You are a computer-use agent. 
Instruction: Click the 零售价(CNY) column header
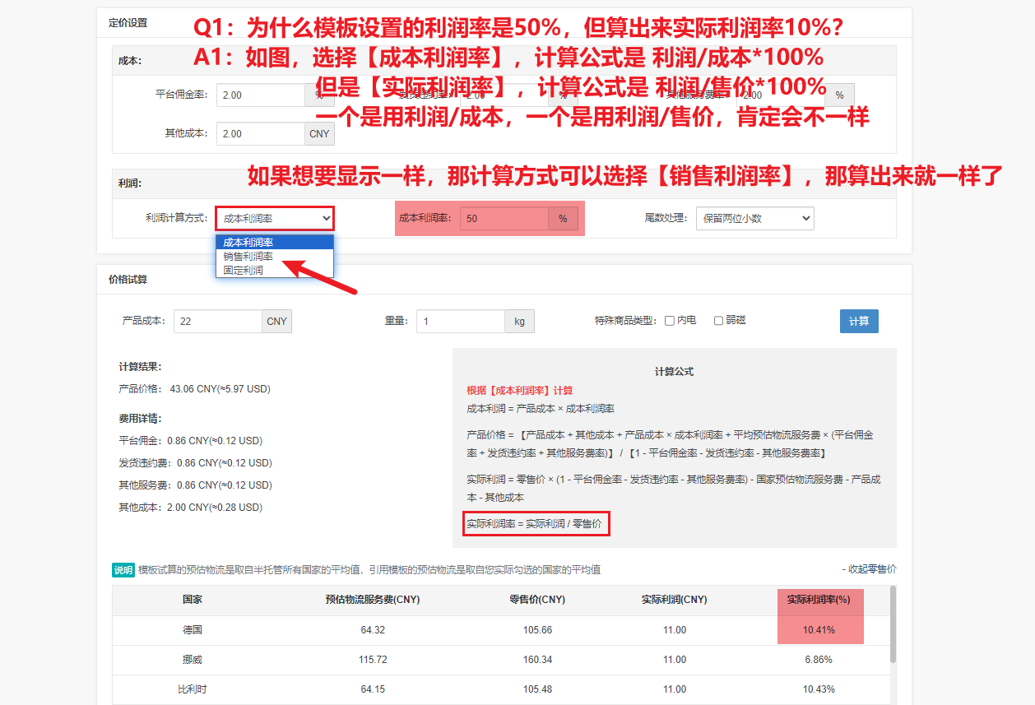point(537,600)
